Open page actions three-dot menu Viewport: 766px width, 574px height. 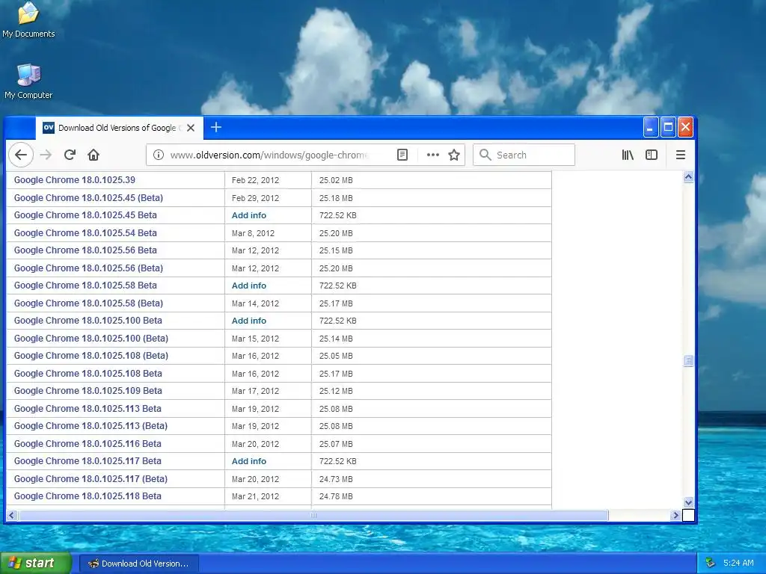pos(432,155)
